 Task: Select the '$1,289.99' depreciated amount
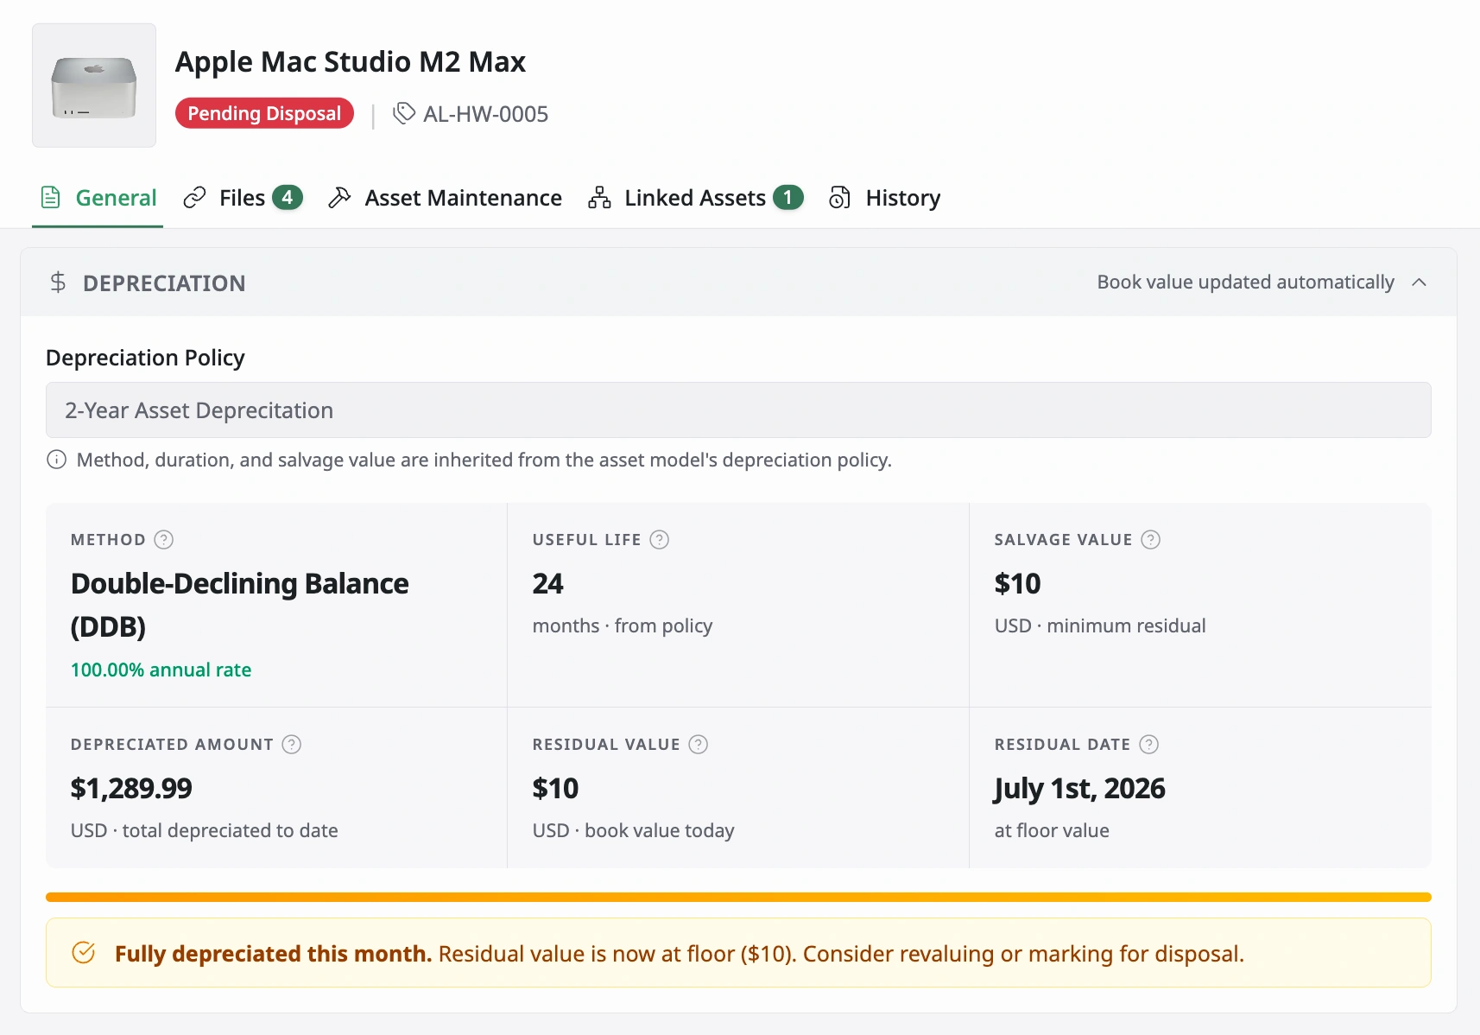131,788
